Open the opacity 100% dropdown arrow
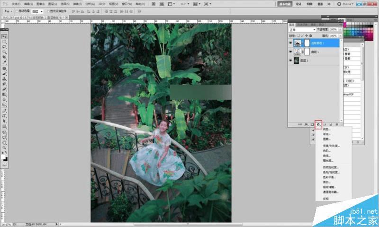Viewport: 379px width, 227px height. (339, 29)
